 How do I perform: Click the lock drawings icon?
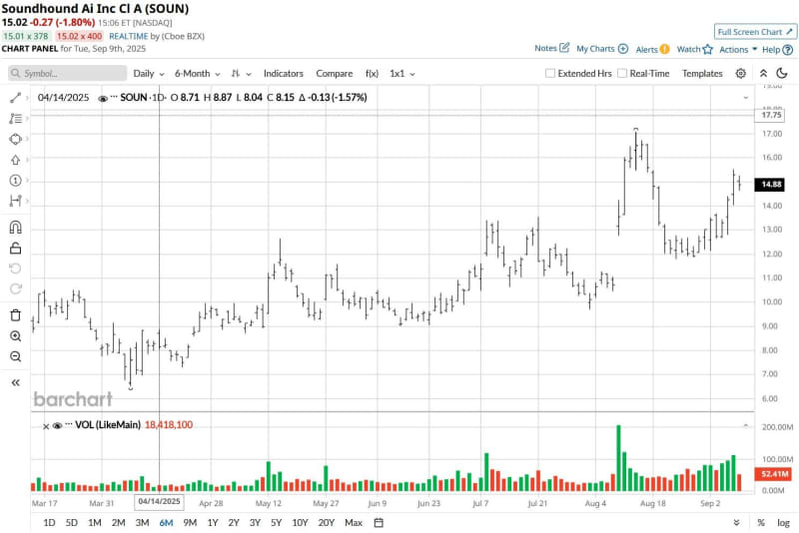15,248
